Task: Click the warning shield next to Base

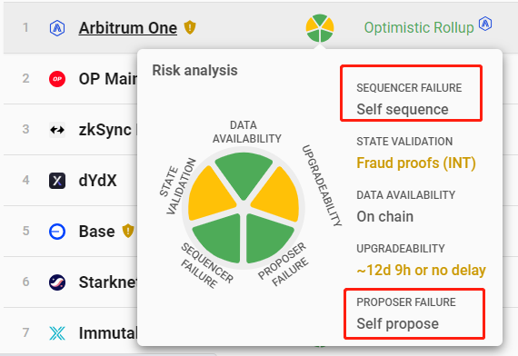Action: [x=128, y=231]
